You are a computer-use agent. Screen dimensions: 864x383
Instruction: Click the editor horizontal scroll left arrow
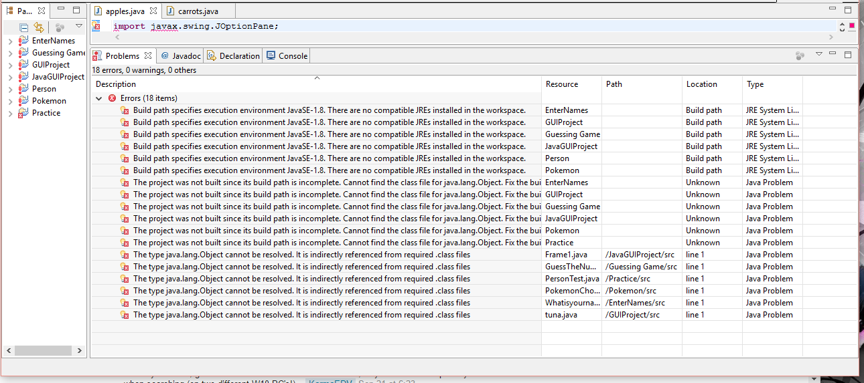pos(118,38)
